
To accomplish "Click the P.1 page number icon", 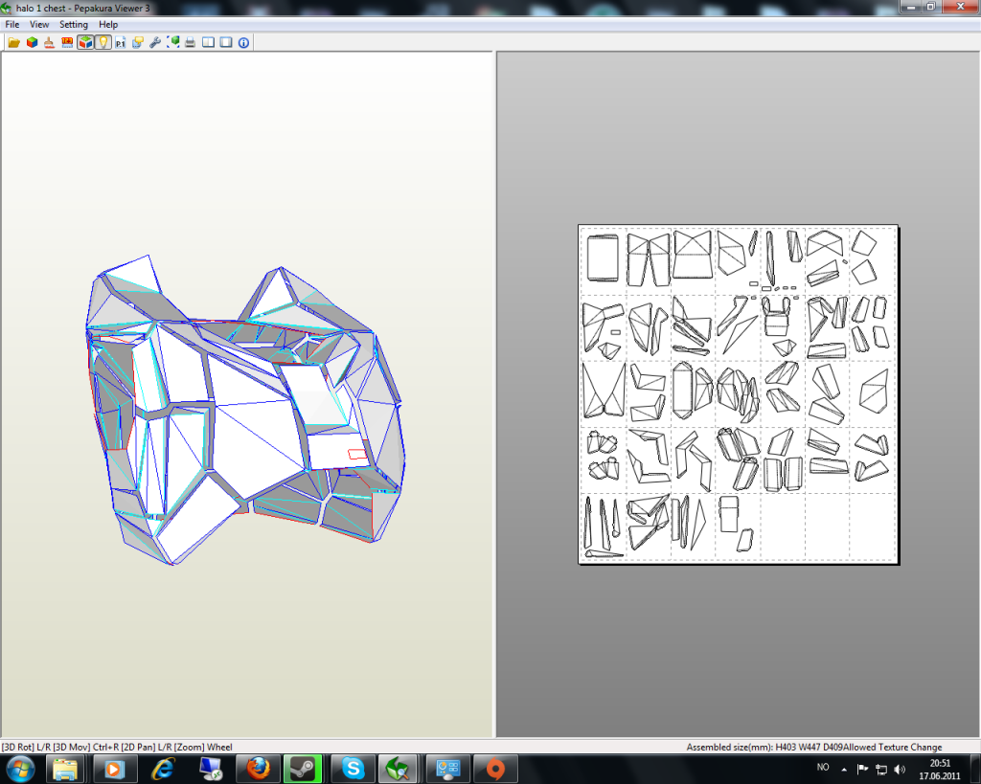I will tap(120, 42).
